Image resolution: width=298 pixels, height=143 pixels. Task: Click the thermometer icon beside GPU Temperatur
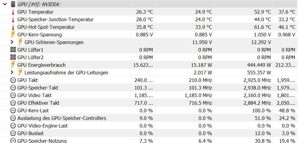click(x=13, y=12)
